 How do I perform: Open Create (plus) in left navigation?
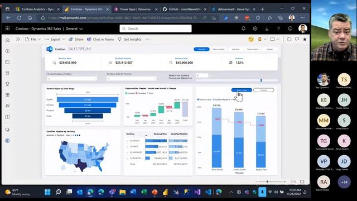pos(7,51)
